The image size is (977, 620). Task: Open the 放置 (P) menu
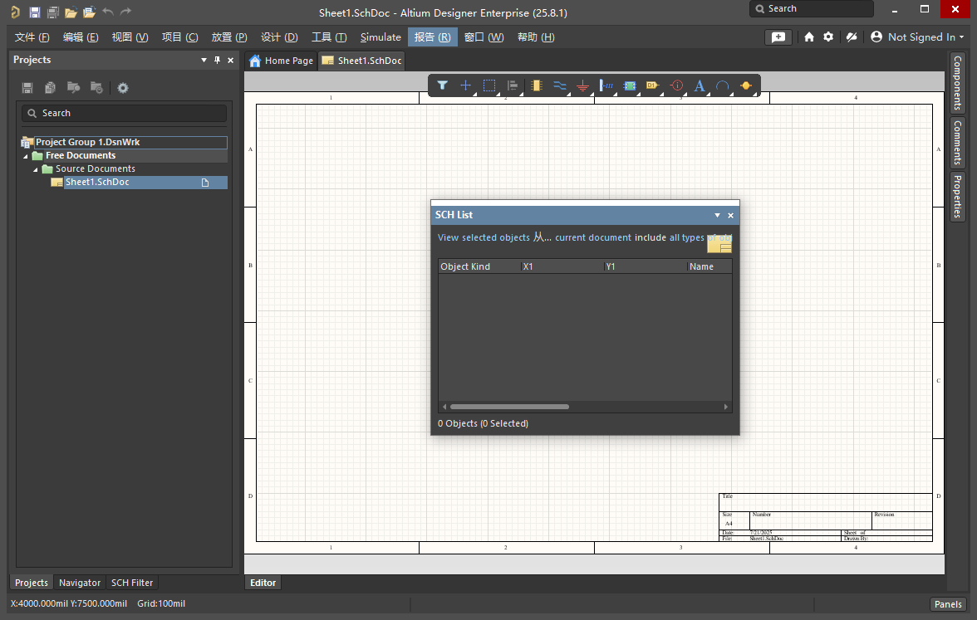229,37
